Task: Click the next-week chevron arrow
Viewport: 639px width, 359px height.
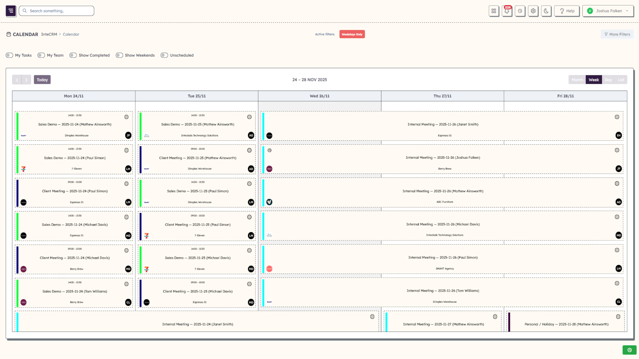Action: tap(26, 79)
